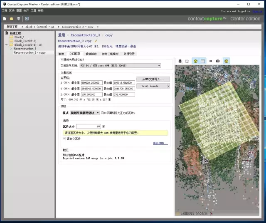Expand the Reconstruction_3 tree node
This screenshot has width=266, height=223.
(11, 49)
